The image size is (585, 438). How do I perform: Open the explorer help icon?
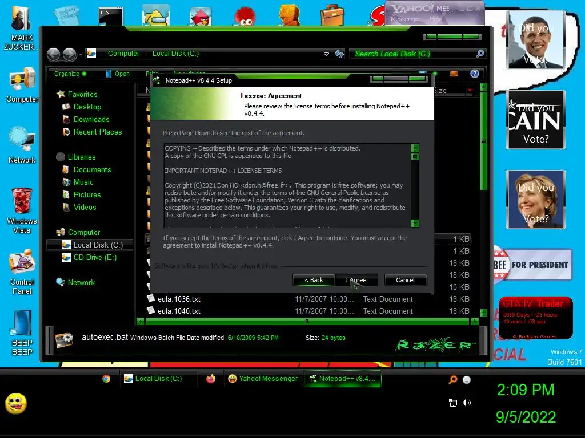475,74
